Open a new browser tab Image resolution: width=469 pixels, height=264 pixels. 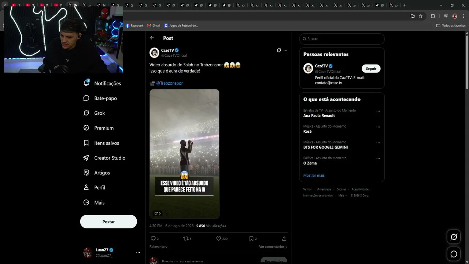click(x=405, y=5)
